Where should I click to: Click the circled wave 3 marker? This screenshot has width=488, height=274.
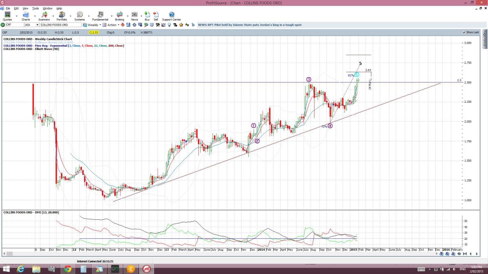coord(309,79)
